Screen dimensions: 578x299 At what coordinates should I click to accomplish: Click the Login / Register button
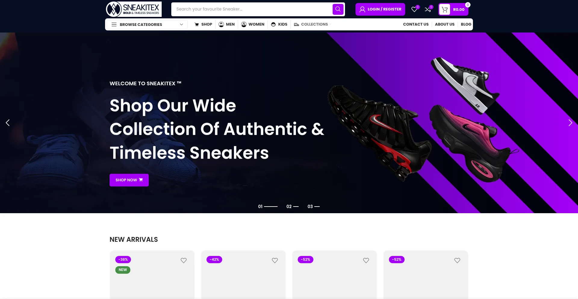380,9
